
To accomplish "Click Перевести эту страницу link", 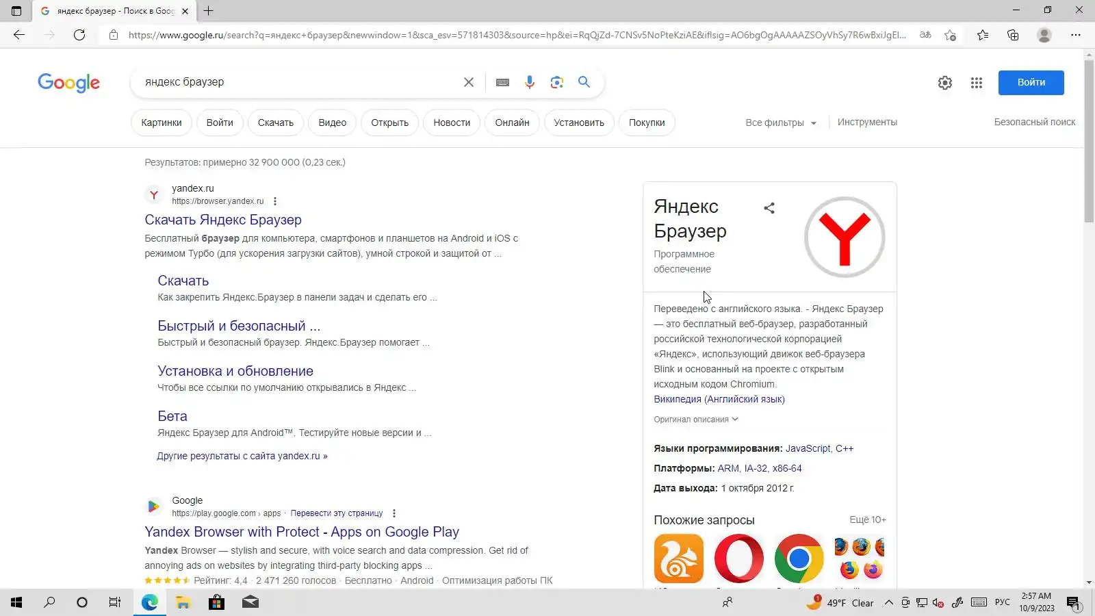I will (337, 513).
